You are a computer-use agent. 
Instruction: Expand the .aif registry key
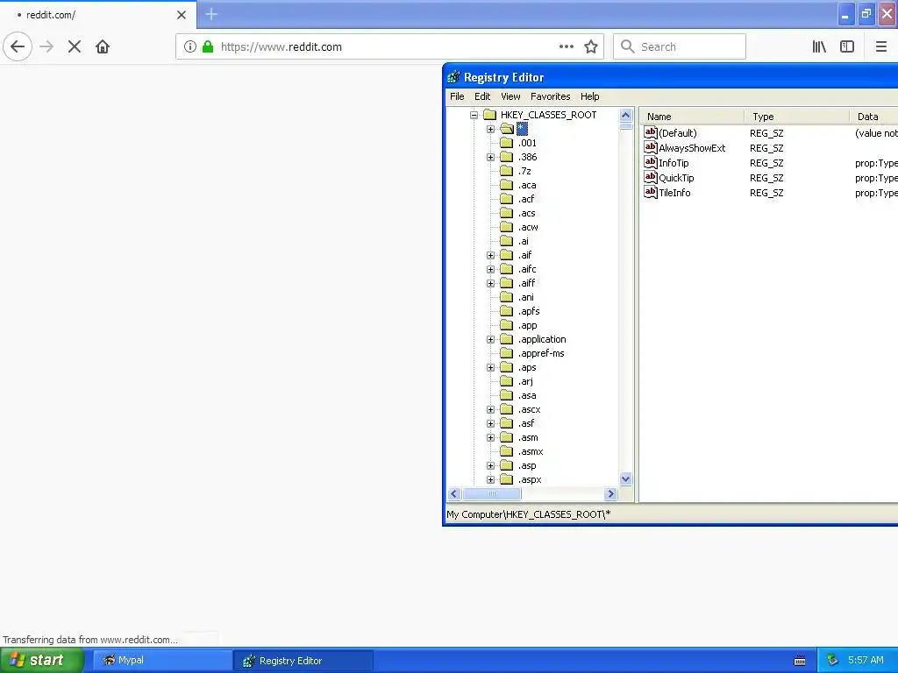click(491, 255)
